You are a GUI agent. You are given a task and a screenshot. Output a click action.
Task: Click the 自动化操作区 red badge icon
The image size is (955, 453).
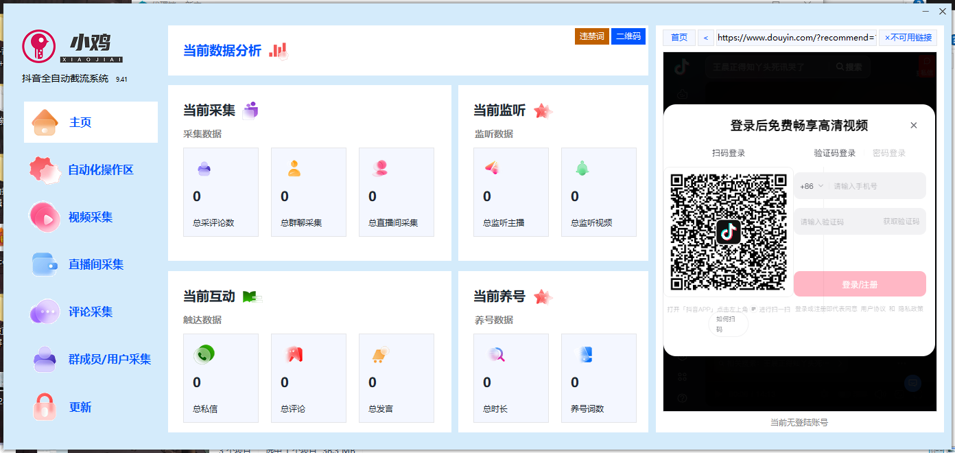(45, 170)
